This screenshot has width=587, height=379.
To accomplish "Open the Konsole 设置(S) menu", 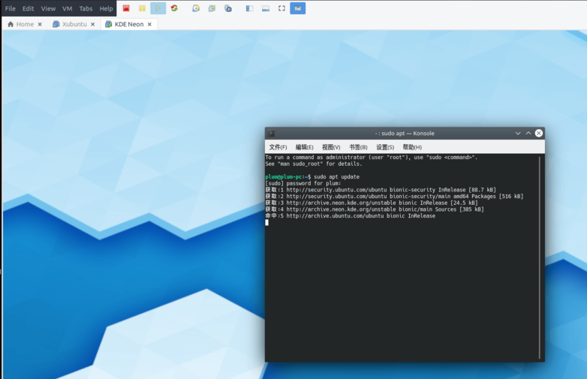I will point(385,147).
